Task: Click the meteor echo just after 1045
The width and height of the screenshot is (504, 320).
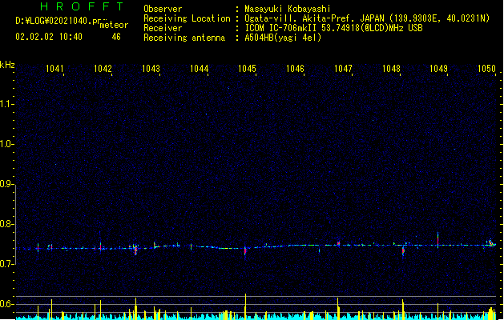Action: pyautogui.click(x=245, y=251)
